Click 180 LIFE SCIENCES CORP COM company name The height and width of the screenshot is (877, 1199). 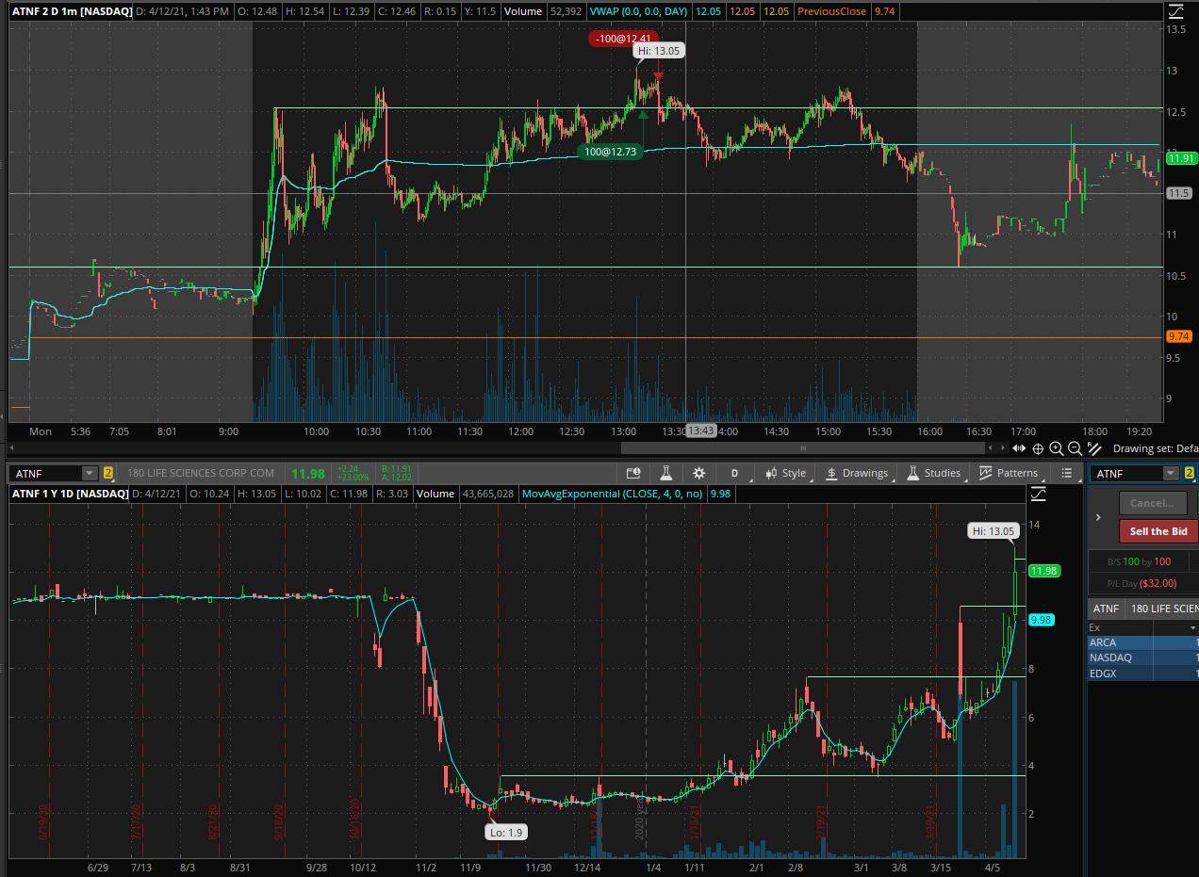pos(200,473)
